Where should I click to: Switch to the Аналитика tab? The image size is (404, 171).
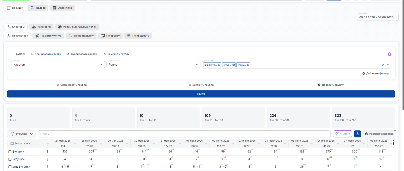point(62,8)
